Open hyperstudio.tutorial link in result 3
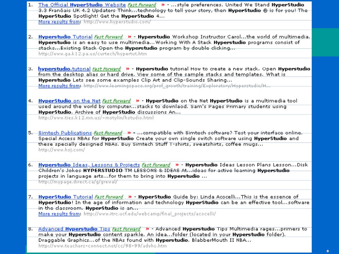Viewport: 339px width, 254px height. (64, 69)
